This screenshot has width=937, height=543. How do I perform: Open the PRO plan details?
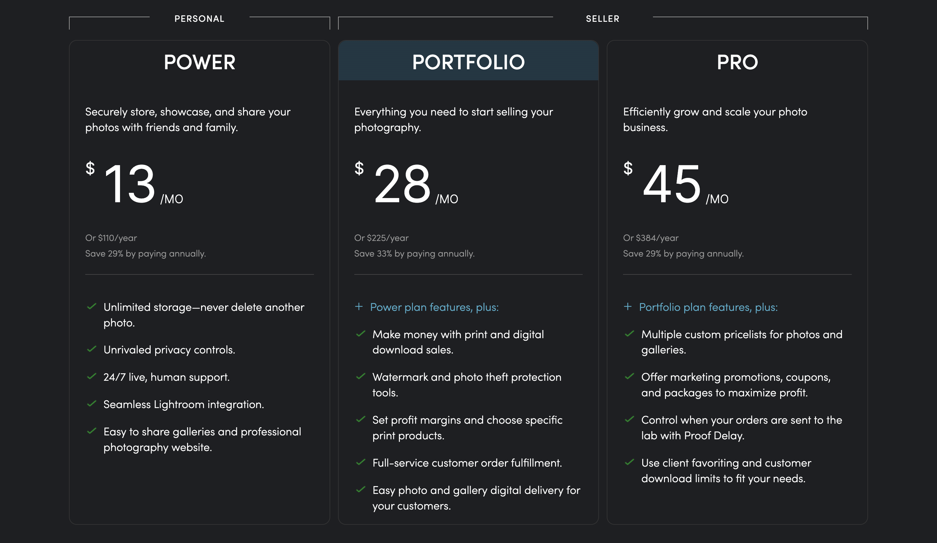(x=737, y=62)
